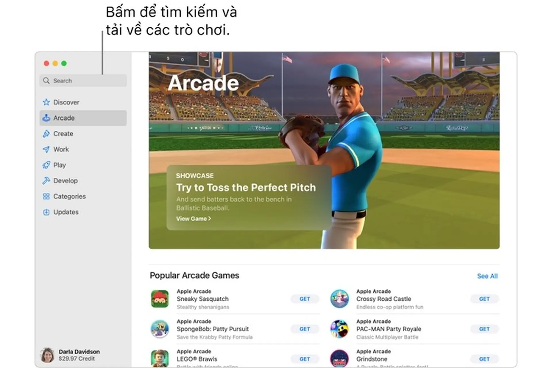Open the Updates section label

pos(66,212)
